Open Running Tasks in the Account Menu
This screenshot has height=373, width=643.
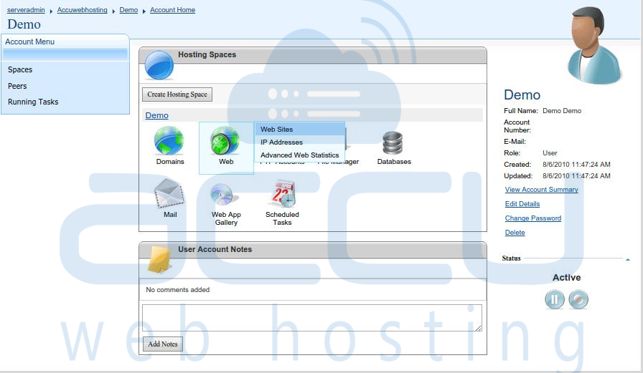pos(33,102)
